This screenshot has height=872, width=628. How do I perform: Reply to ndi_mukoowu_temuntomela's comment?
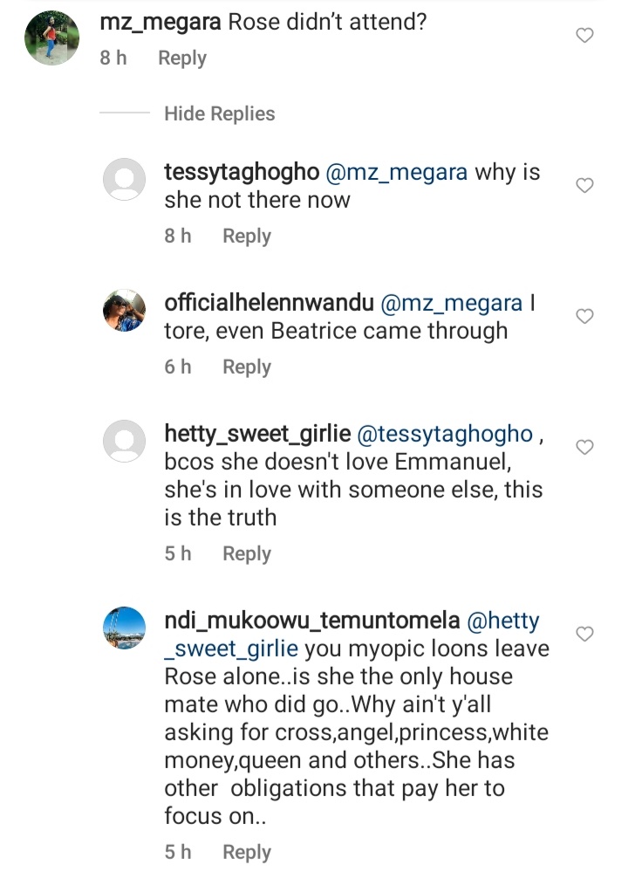[247, 853]
